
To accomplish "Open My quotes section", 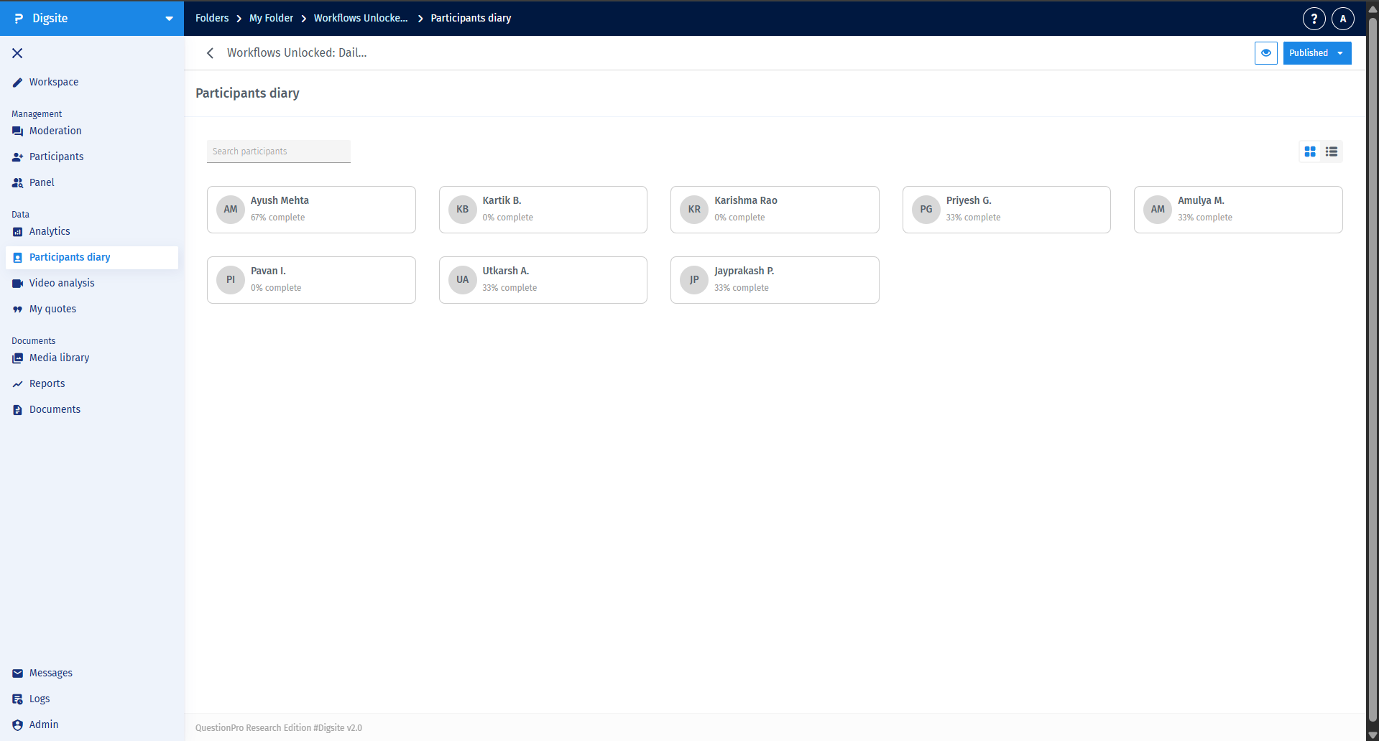I will pyautogui.click(x=52, y=309).
